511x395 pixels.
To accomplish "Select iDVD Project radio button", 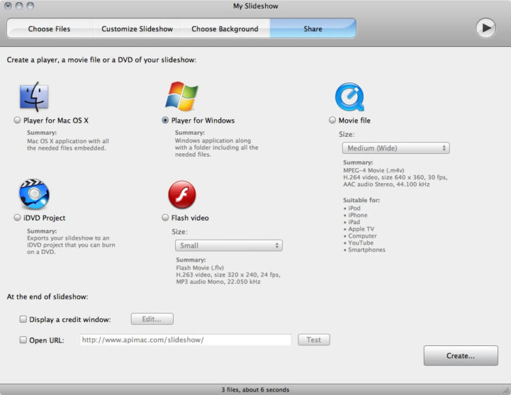I will [17, 217].
